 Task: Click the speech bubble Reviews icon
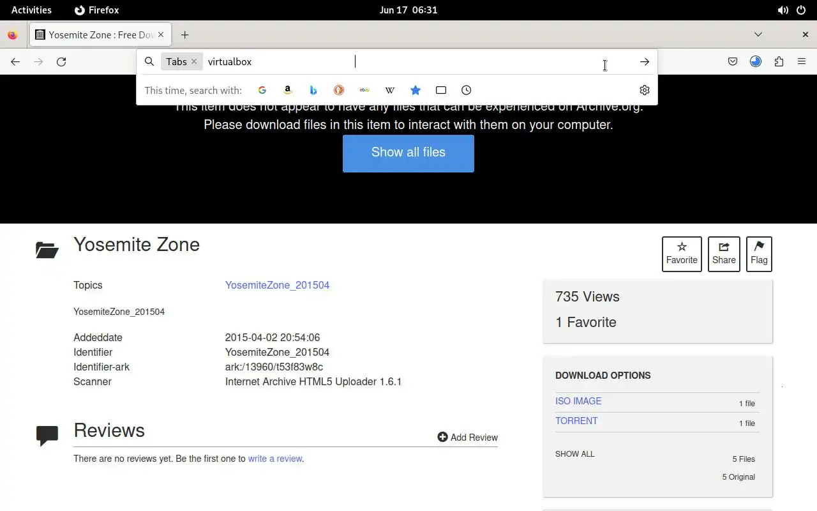tap(47, 436)
